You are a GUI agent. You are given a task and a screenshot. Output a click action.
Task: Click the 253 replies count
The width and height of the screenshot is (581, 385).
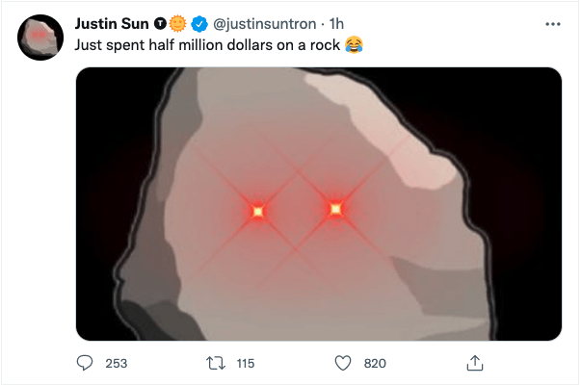pyautogui.click(x=116, y=363)
